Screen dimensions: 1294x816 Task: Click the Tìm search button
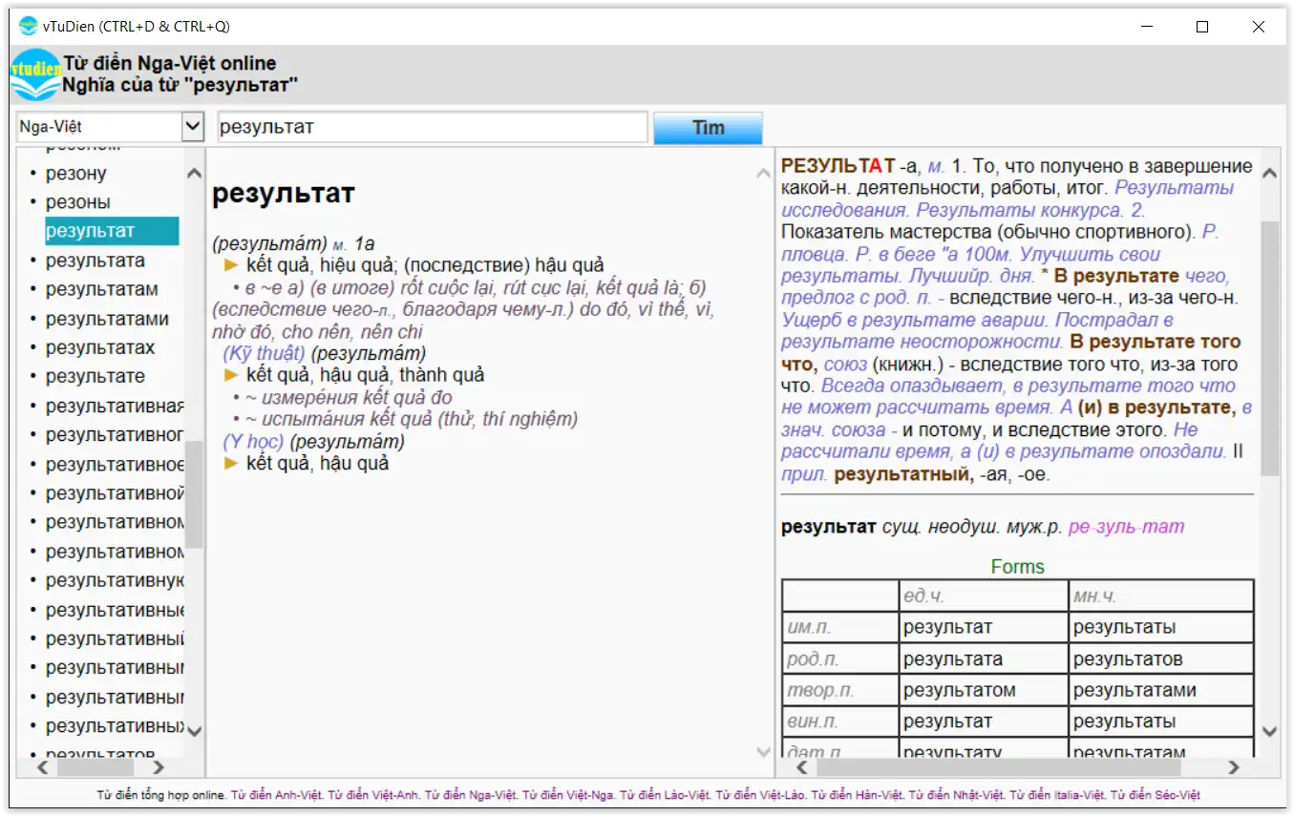point(708,128)
